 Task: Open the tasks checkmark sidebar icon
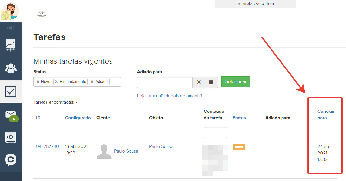pyautogui.click(x=11, y=91)
